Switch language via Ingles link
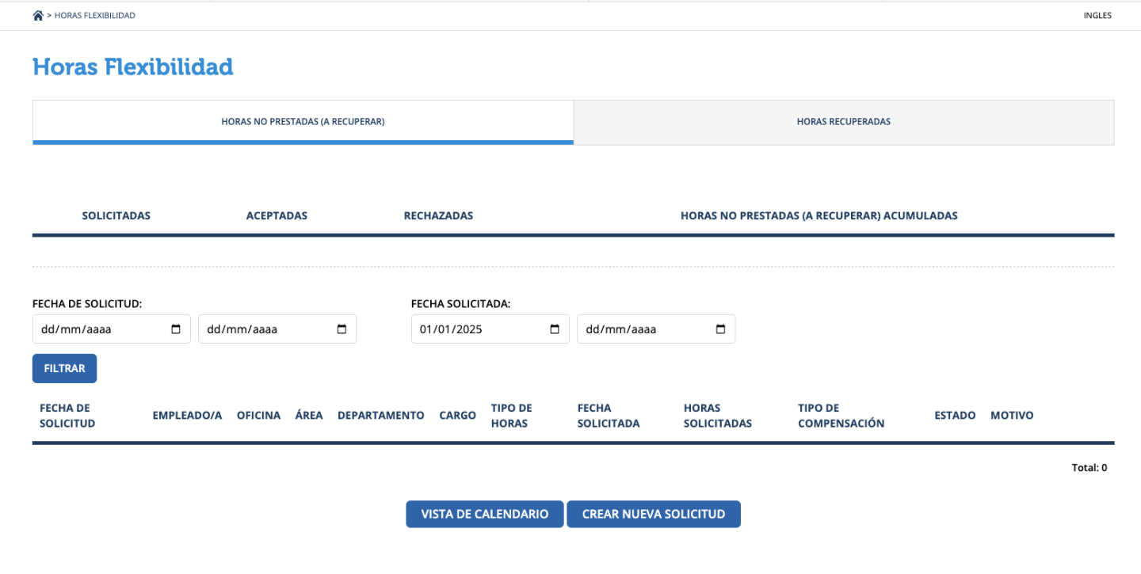This screenshot has height=574, width=1141. (x=1097, y=16)
